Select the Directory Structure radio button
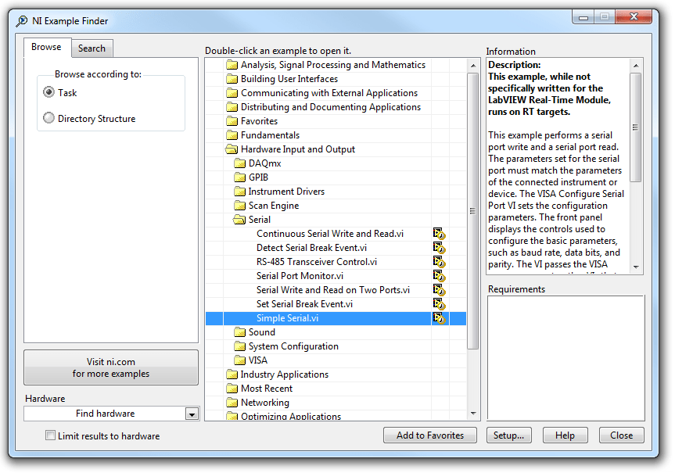Screen dimensions: 675x473 (x=48, y=117)
